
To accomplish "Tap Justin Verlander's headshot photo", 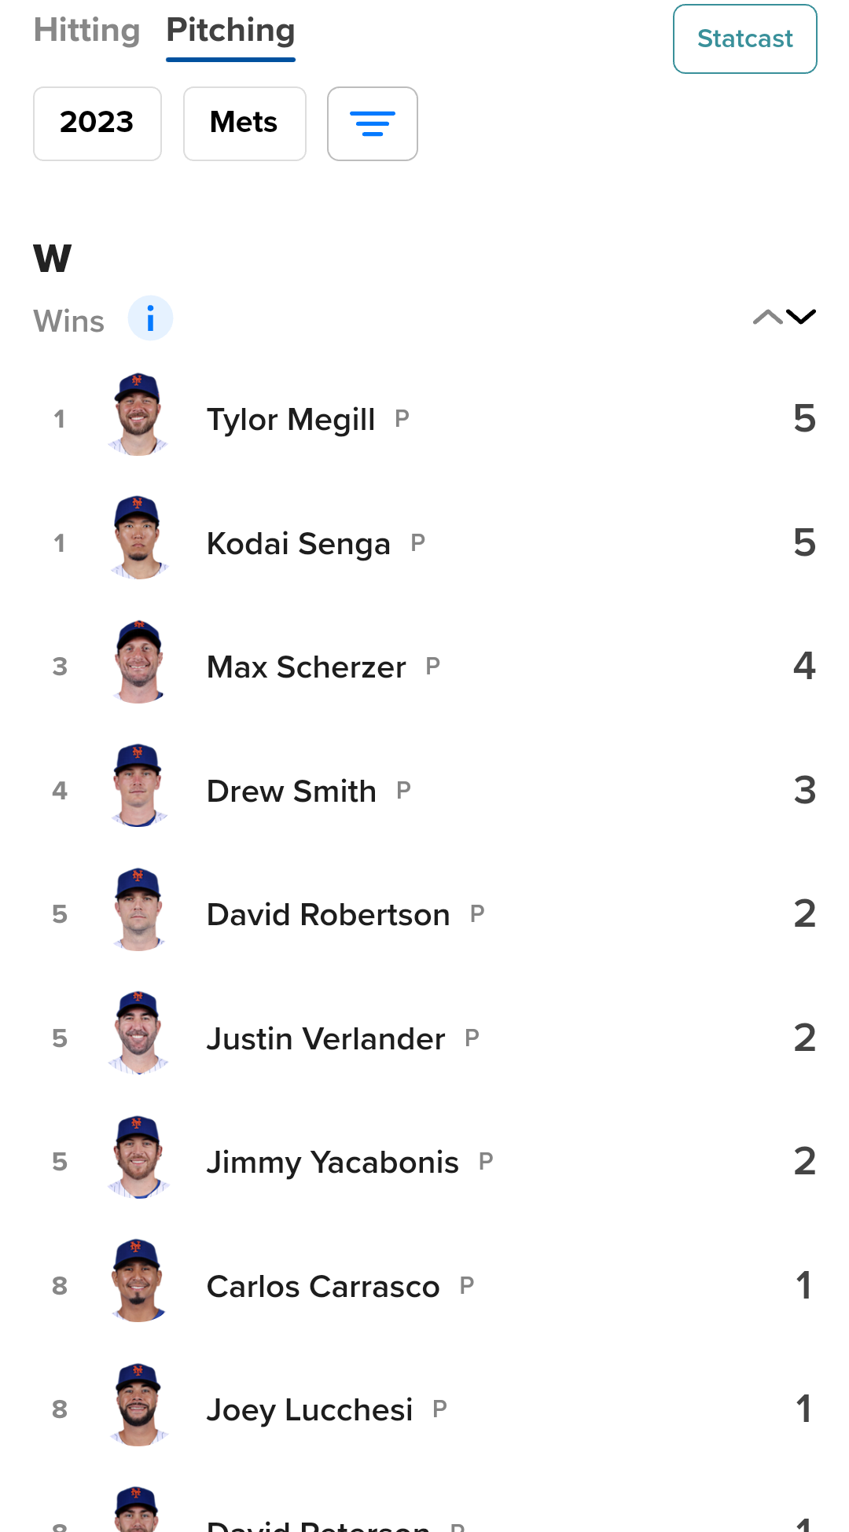I will (x=138, y=1034).
